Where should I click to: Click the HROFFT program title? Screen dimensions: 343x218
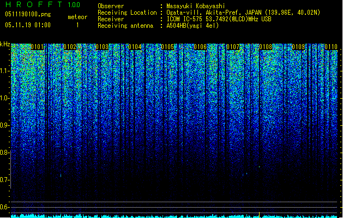34,4
